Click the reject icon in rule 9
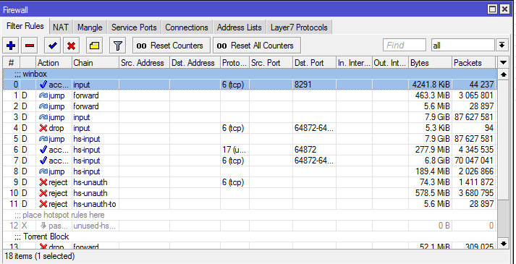Image resolution: width=516 pixels, height=264 pixels. 43,182
